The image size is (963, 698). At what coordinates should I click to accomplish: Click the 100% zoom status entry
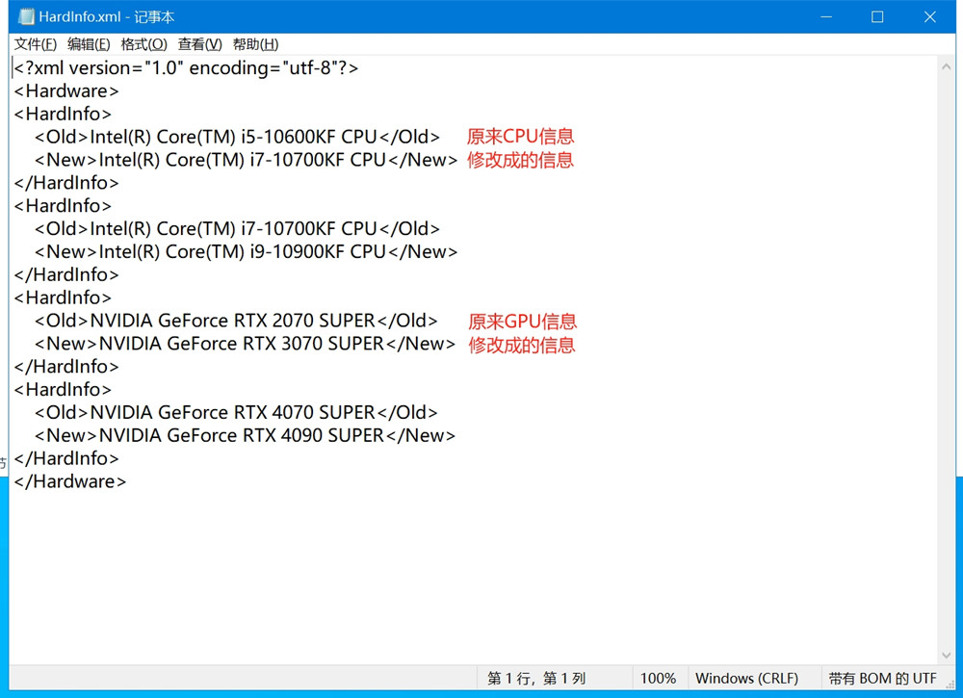point(658,679)
